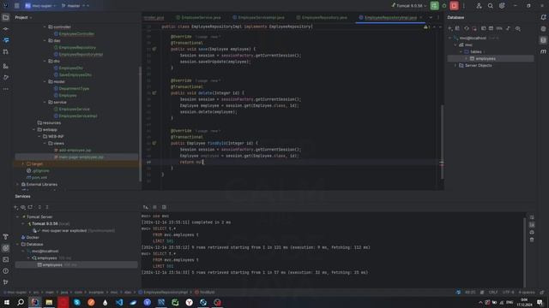The image size is (549, 308).
Task: Add new data source plus icon
Action: pyautogui.click(x=450, y=28)
